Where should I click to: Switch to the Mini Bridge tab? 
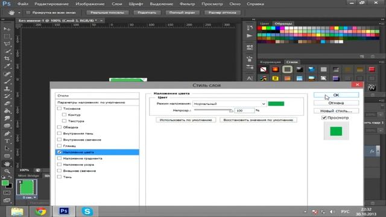pyautogui.click(x=28, y=175)
